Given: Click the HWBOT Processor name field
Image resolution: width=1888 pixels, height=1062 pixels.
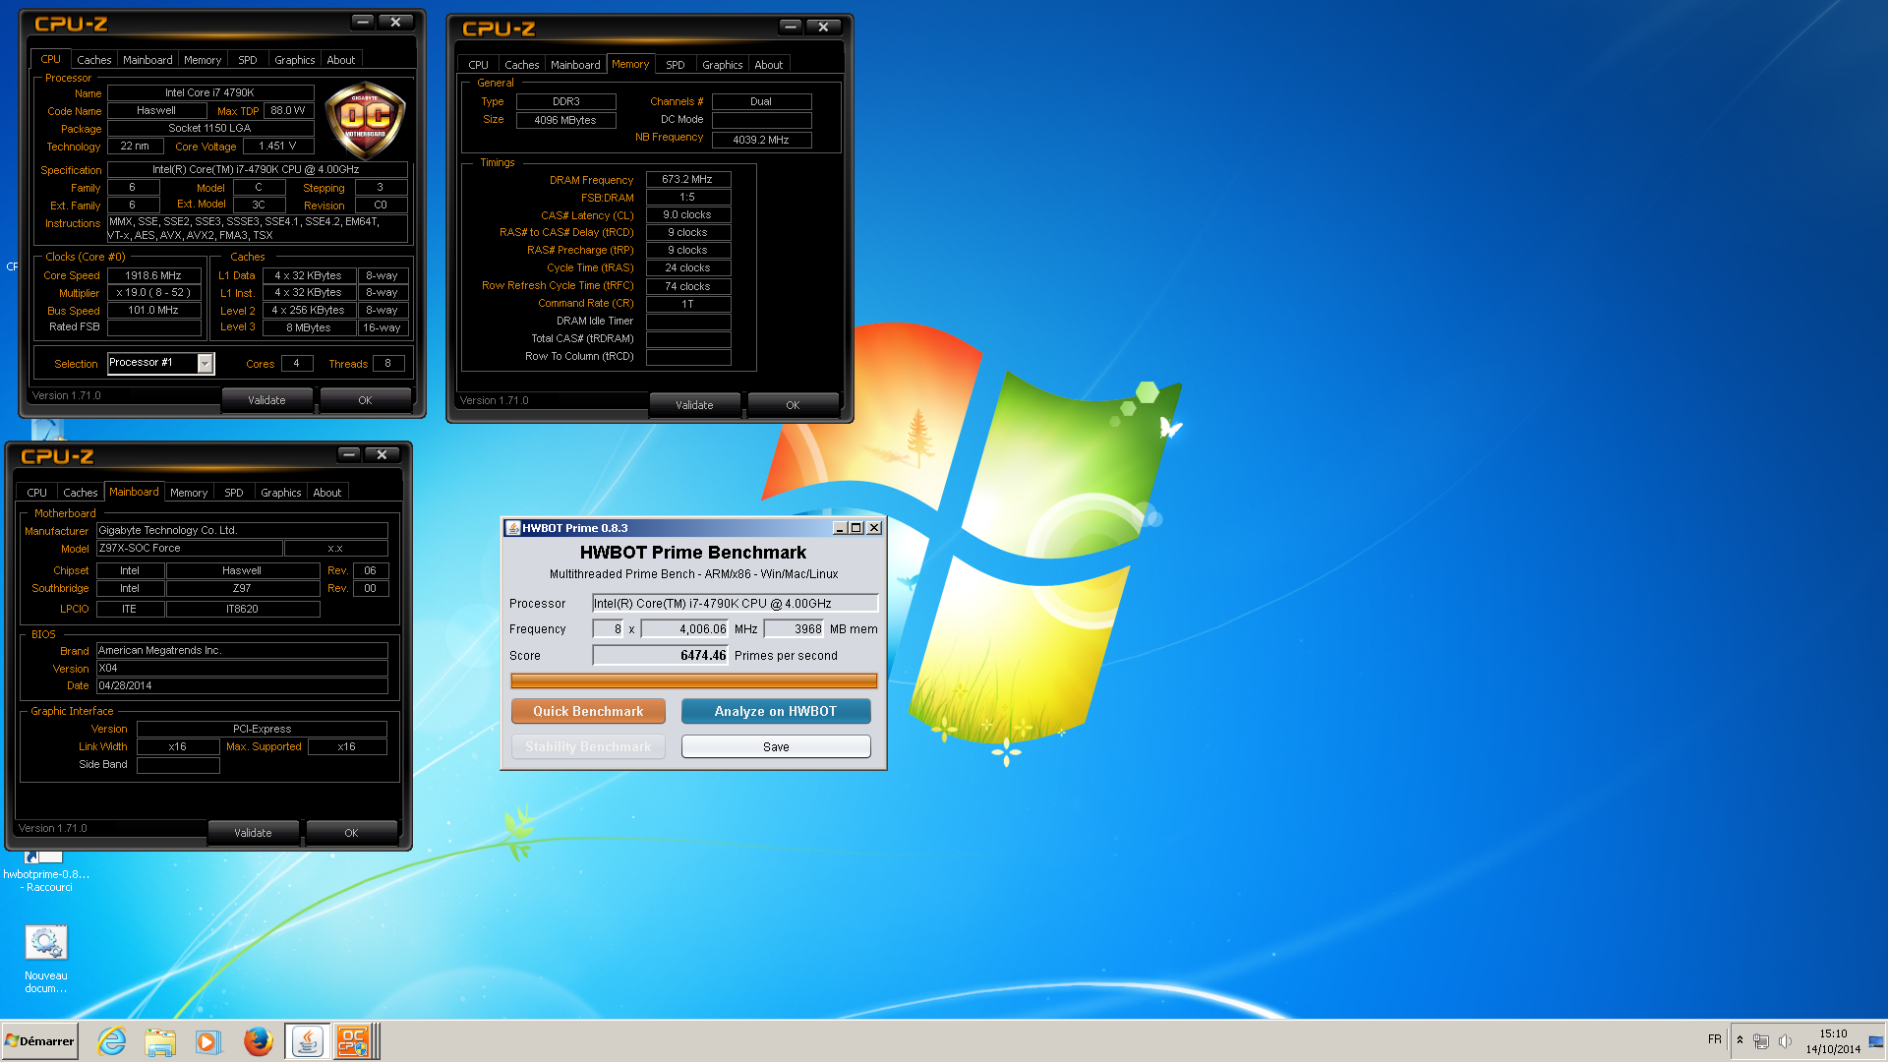Looking at the screenshot, I should tap(735, 604).
